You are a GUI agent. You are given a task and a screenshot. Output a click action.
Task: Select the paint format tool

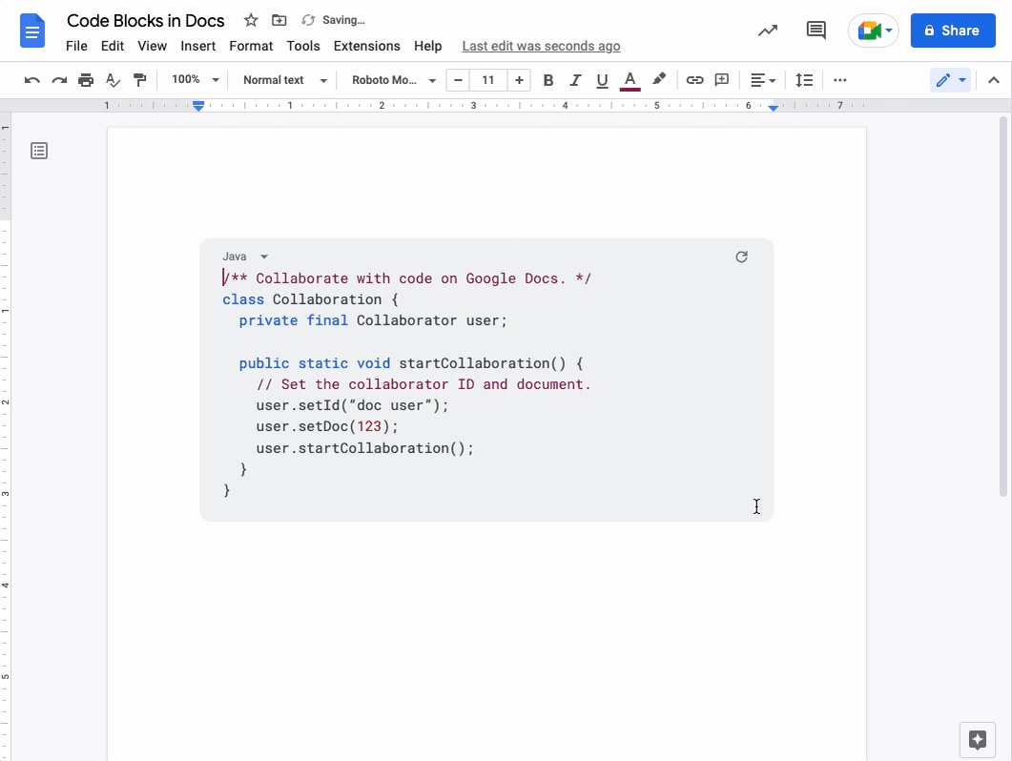click(139, 80)
